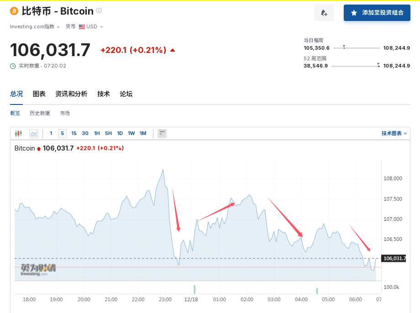The width and height of the screenshot is (420, 313).
Task: Click the 添加至投资组合 button
Action: click(x=377, y=13)
